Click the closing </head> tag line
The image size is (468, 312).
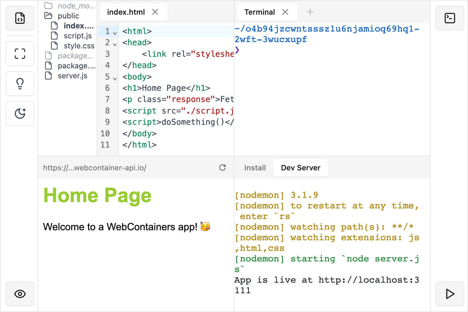click(x=139, y=65)
